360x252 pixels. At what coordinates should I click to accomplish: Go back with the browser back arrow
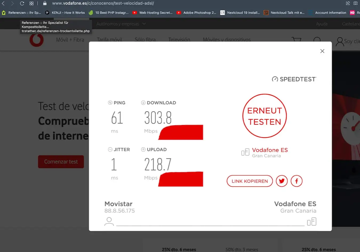(3, 3)
